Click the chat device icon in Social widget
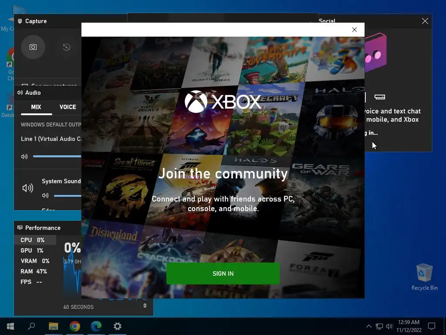 (x=380, y=97)
